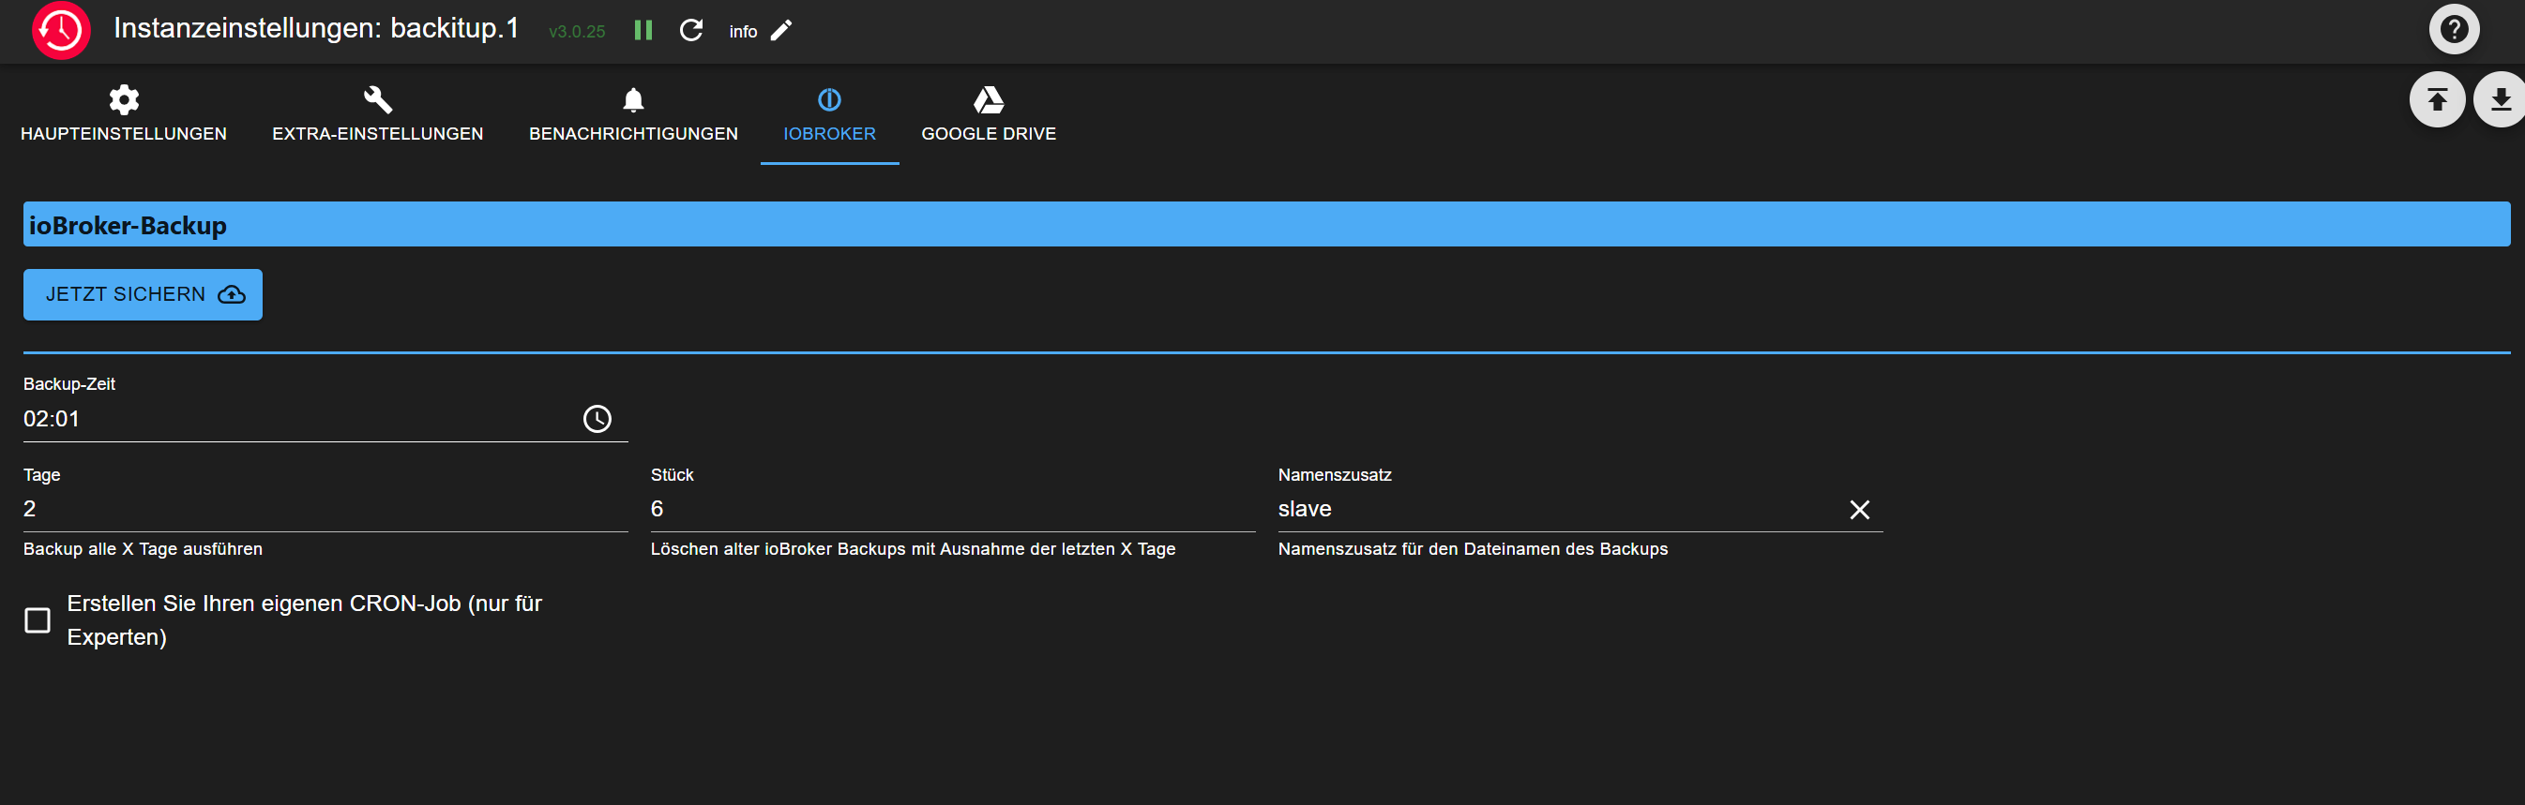The image size is (2525, 805).
Task: Edit the info log level pencil icon
Action: pos(781,30)
